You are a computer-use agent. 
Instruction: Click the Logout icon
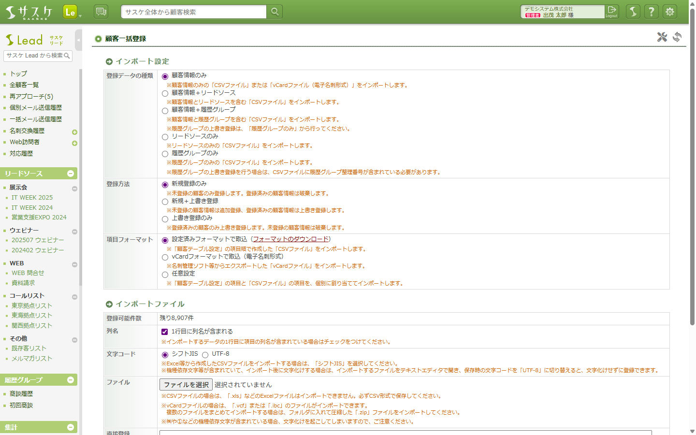[612, 12]
